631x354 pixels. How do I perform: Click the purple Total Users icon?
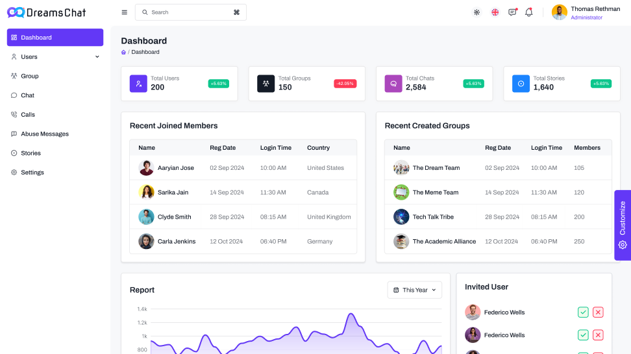(138, 84)
